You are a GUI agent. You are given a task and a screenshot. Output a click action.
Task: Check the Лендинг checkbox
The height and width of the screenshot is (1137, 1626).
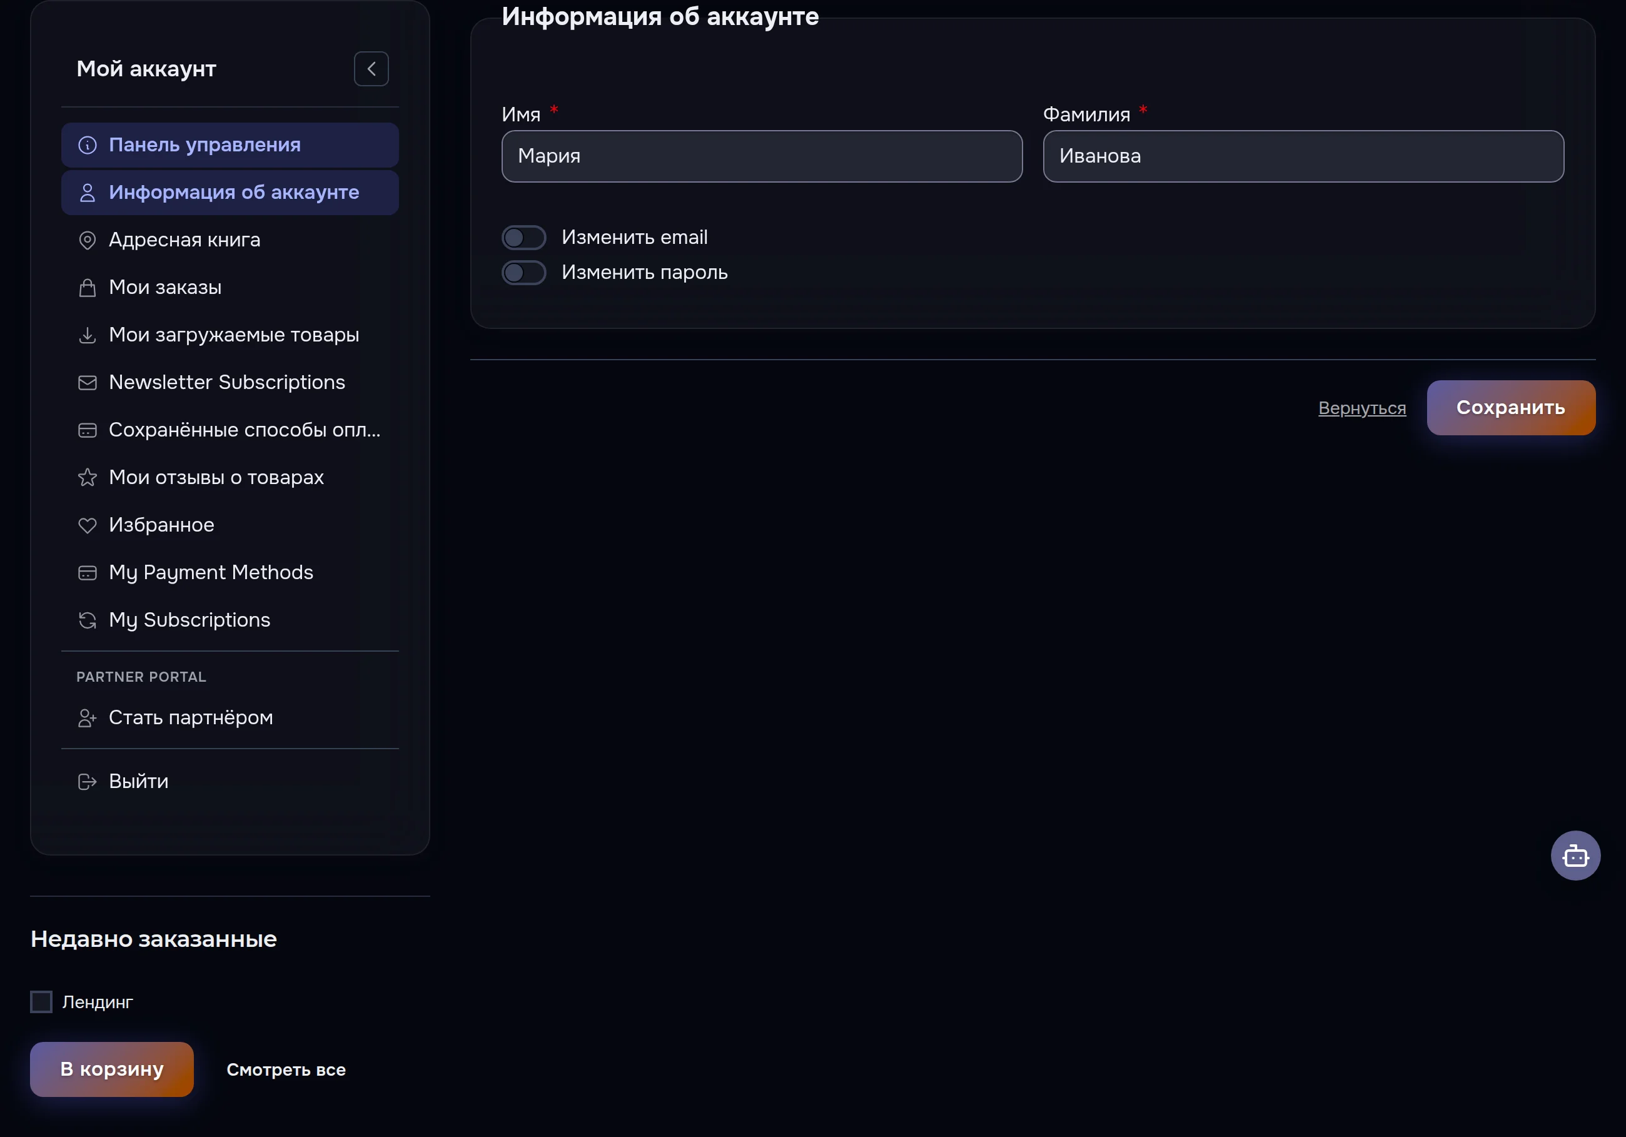[x=41, y=1002]
